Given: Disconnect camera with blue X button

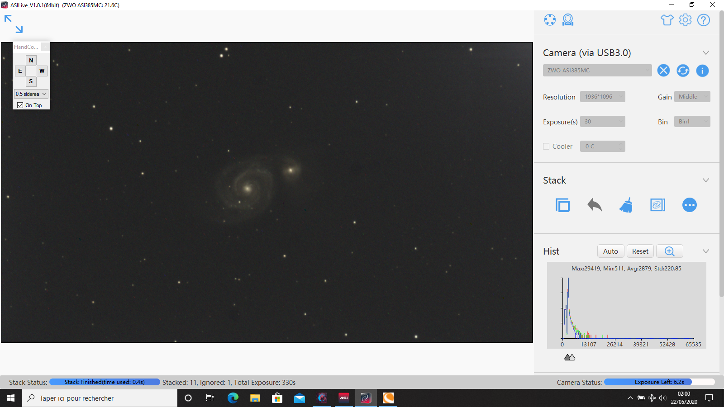Looking at the screenshot, I should tap(663, 71).
